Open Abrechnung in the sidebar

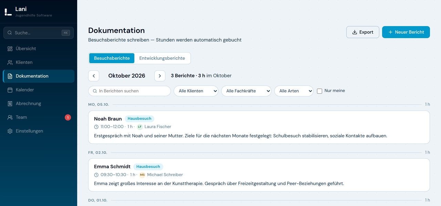click(x=39, y=104)
